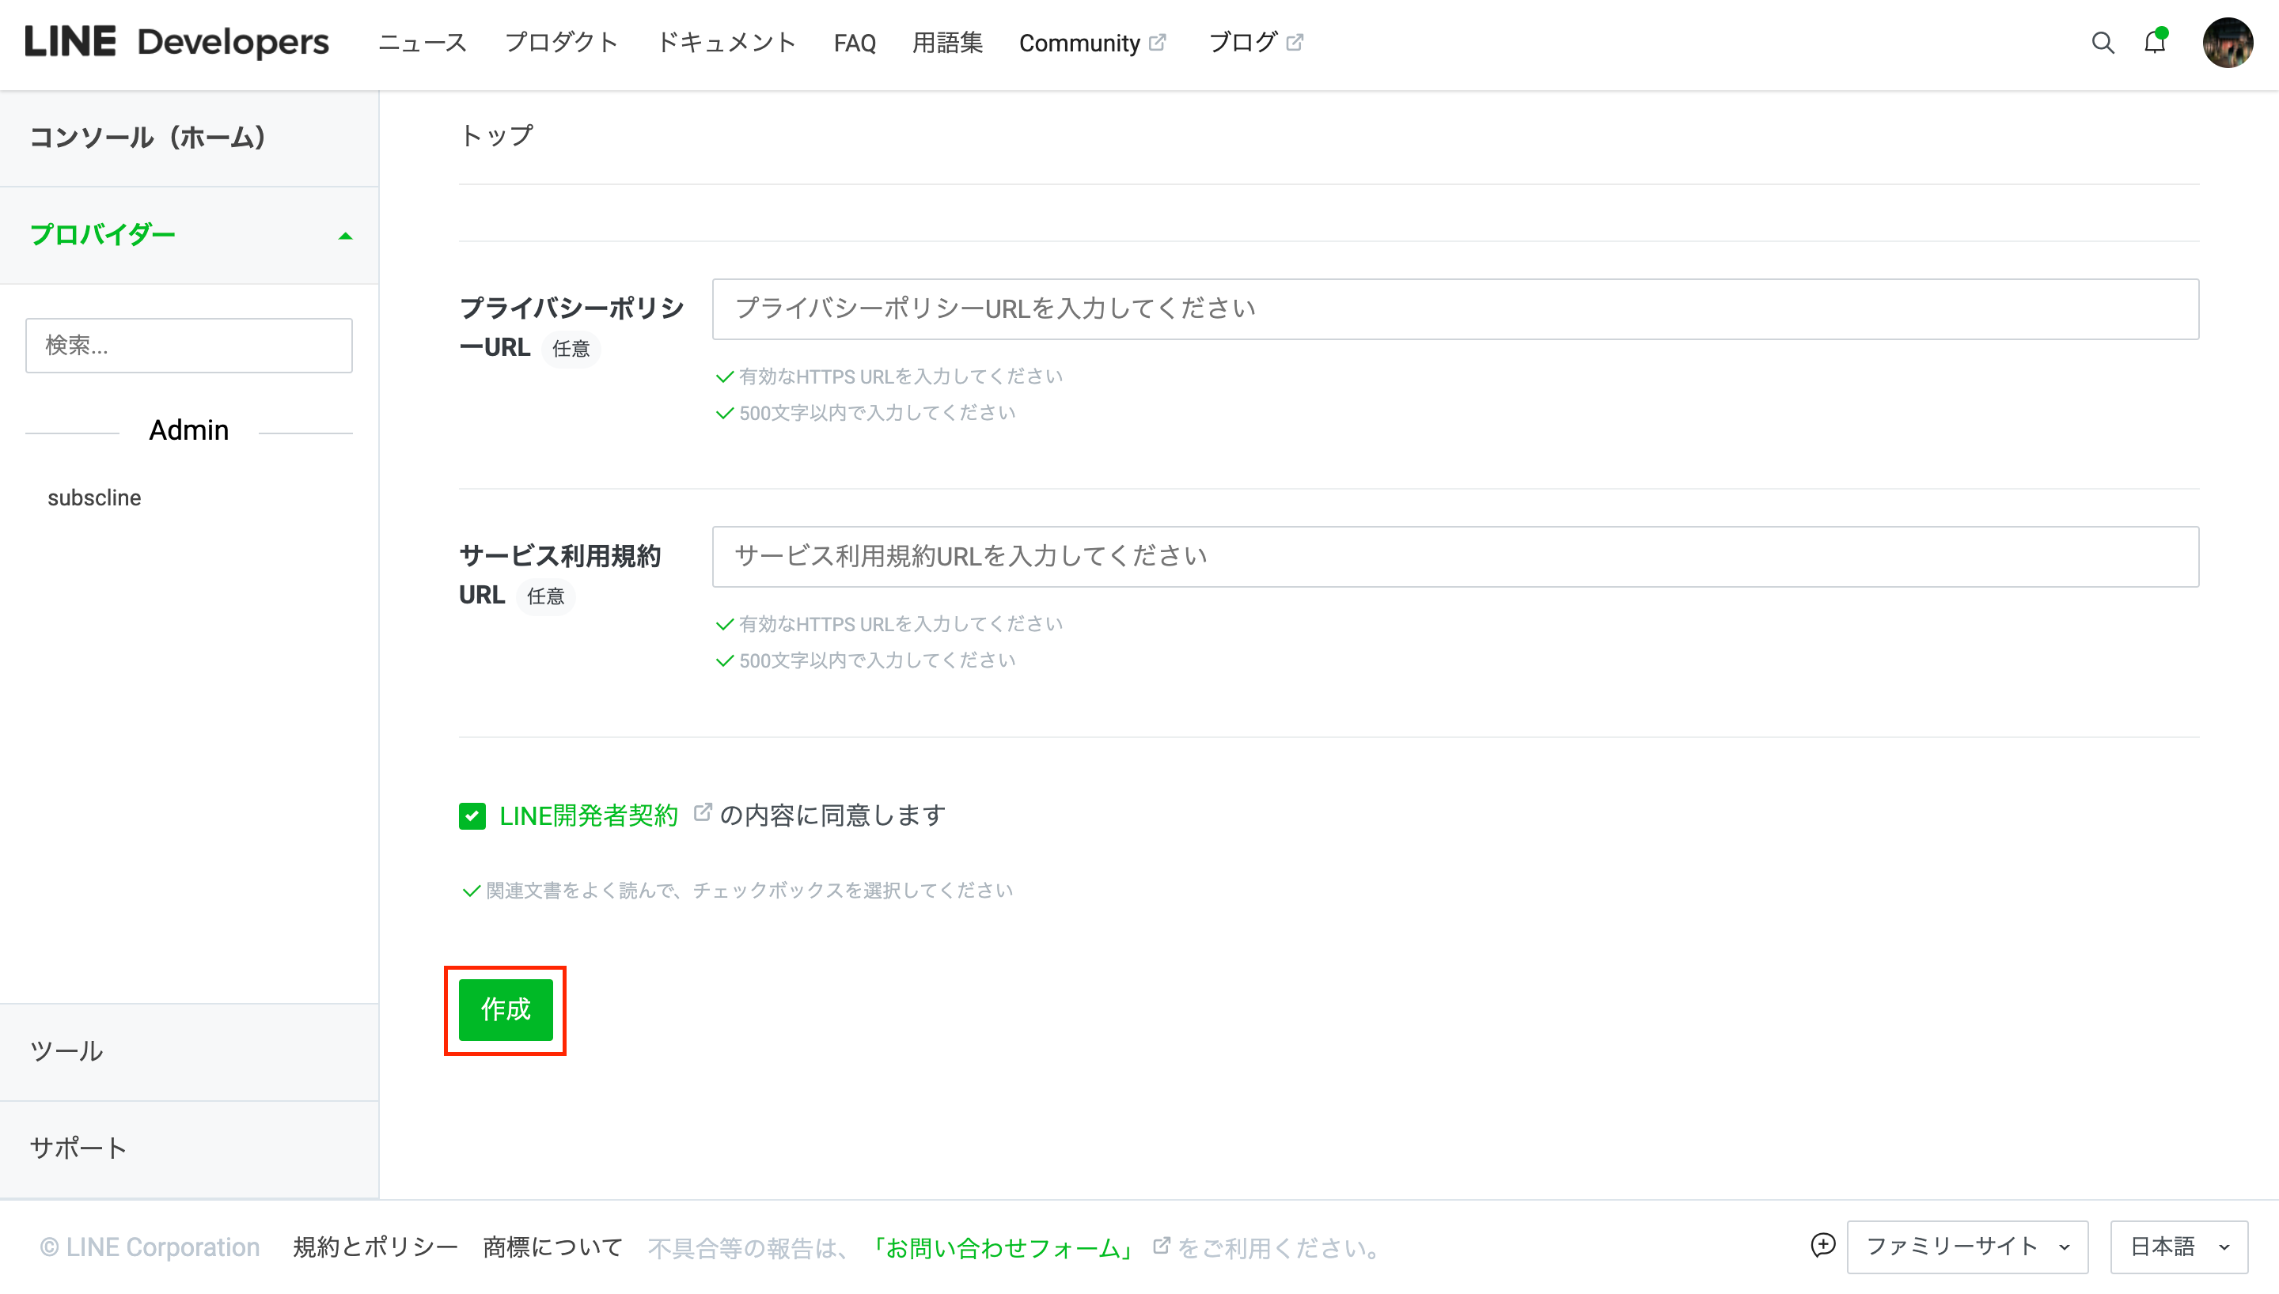2279x1294 pixels.
Task: Collapse the プロバイダー section arrow
Action: click(346, 236)
